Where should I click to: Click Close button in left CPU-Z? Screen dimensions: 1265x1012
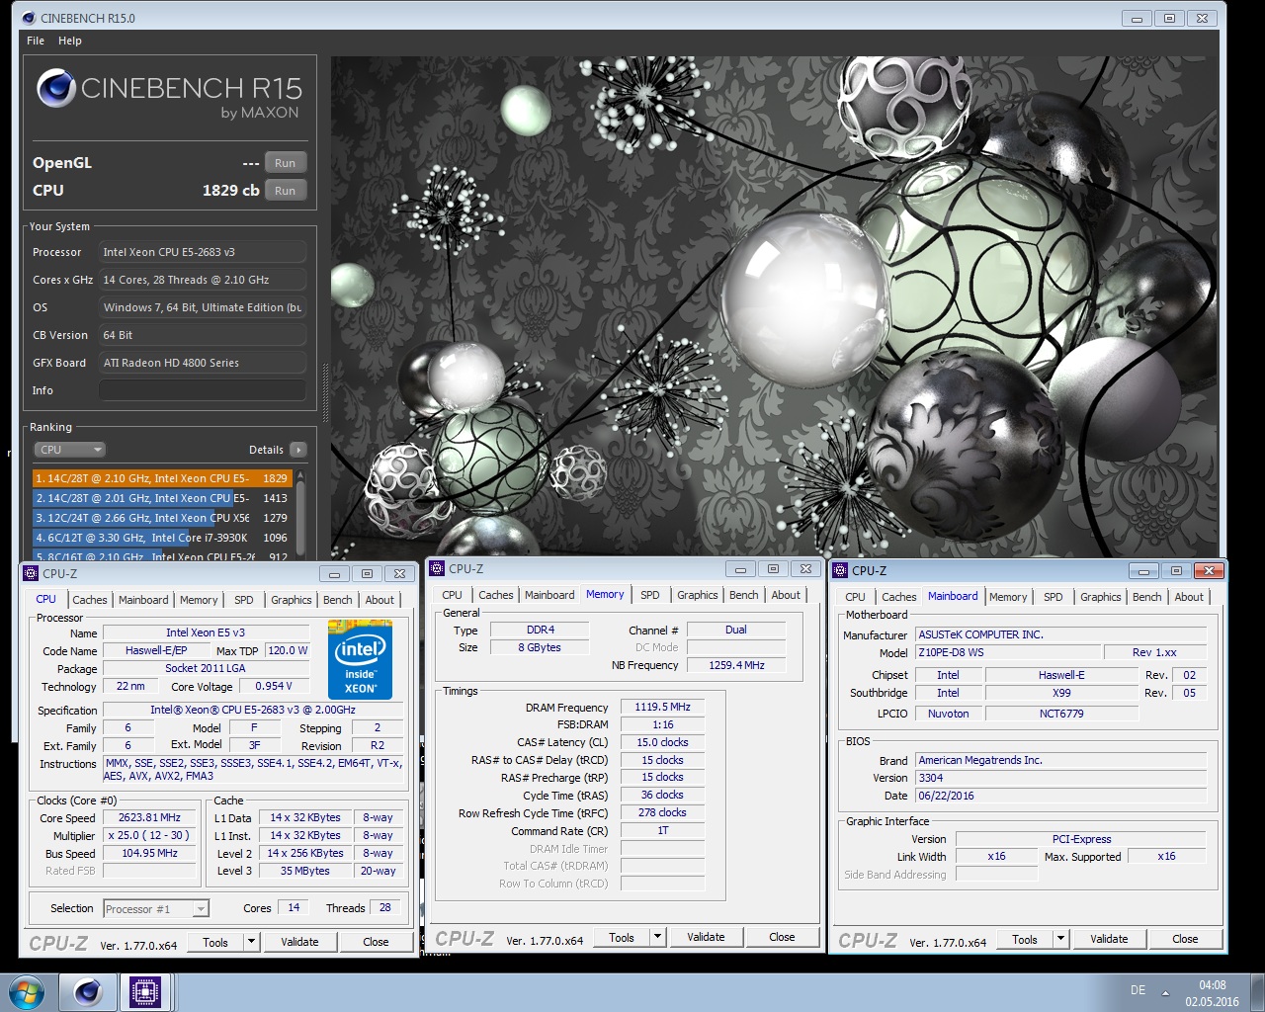click(x=376, y=943)
